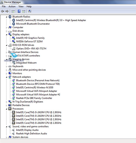Click the Scan for hardware changes icon
136x143 pixels.
(x=30, y=11)
